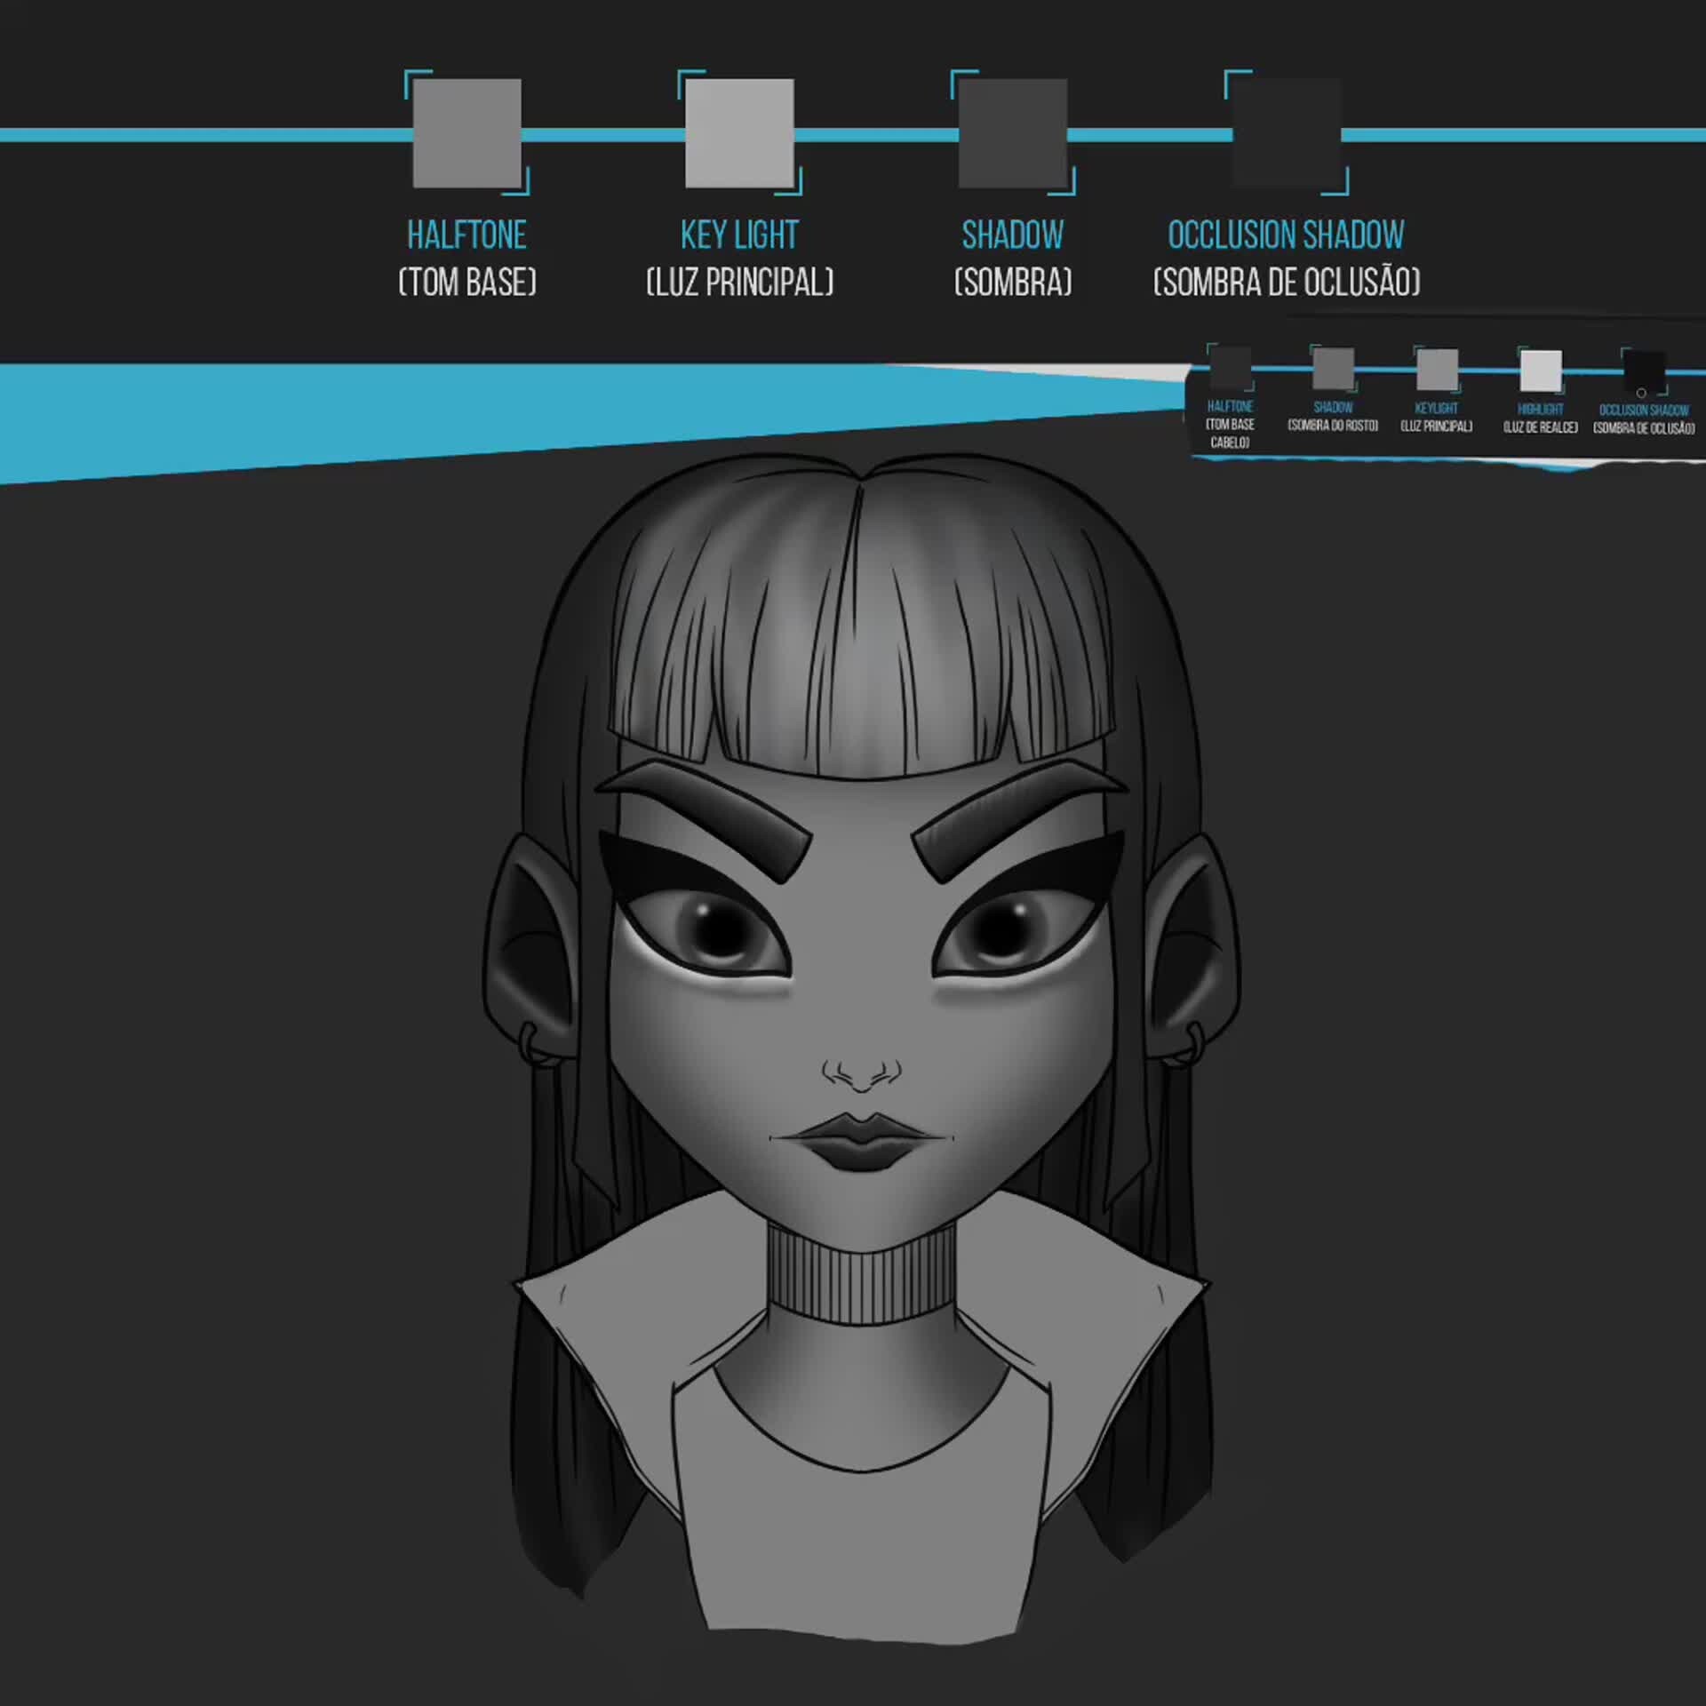
Task: Click the character's nose
Action: (x=861, y=1073)
